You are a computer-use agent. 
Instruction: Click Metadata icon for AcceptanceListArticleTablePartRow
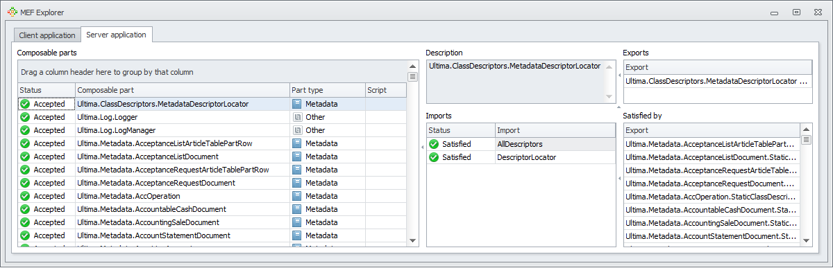(x=297, y=143)
